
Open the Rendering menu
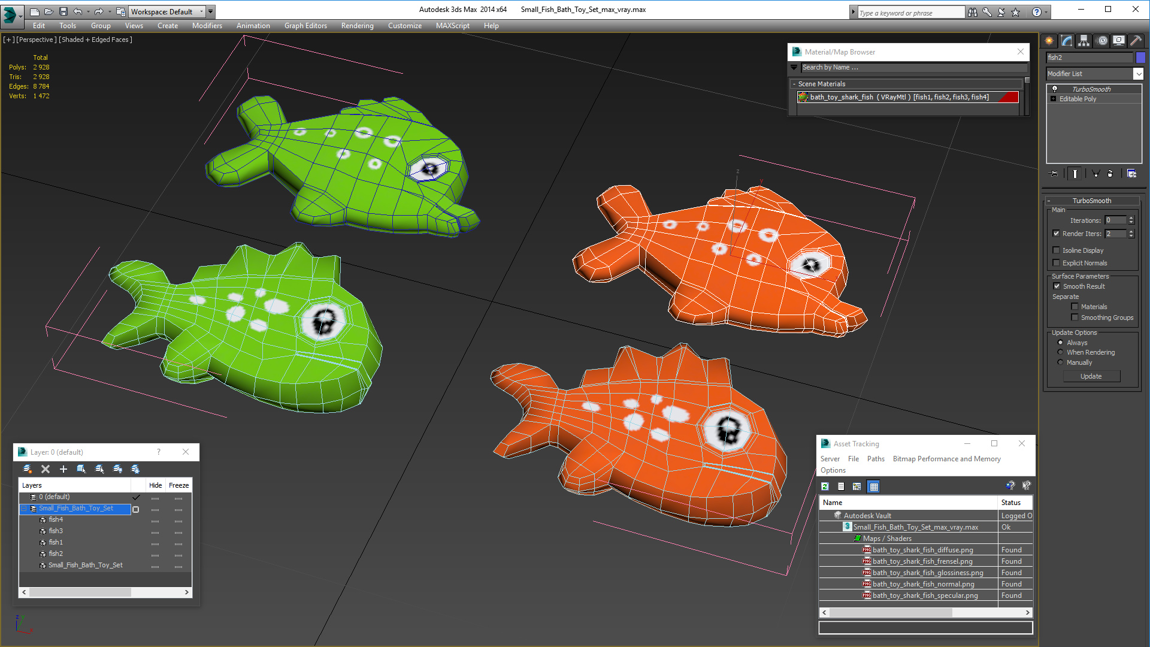click(x=357, y=26)
